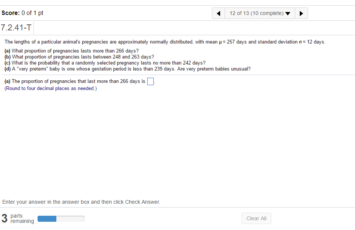The image size is (355, 230).
Task: Click the answer prompt 'The proportion of pregnancies that last'
Action: click(75, 81)
